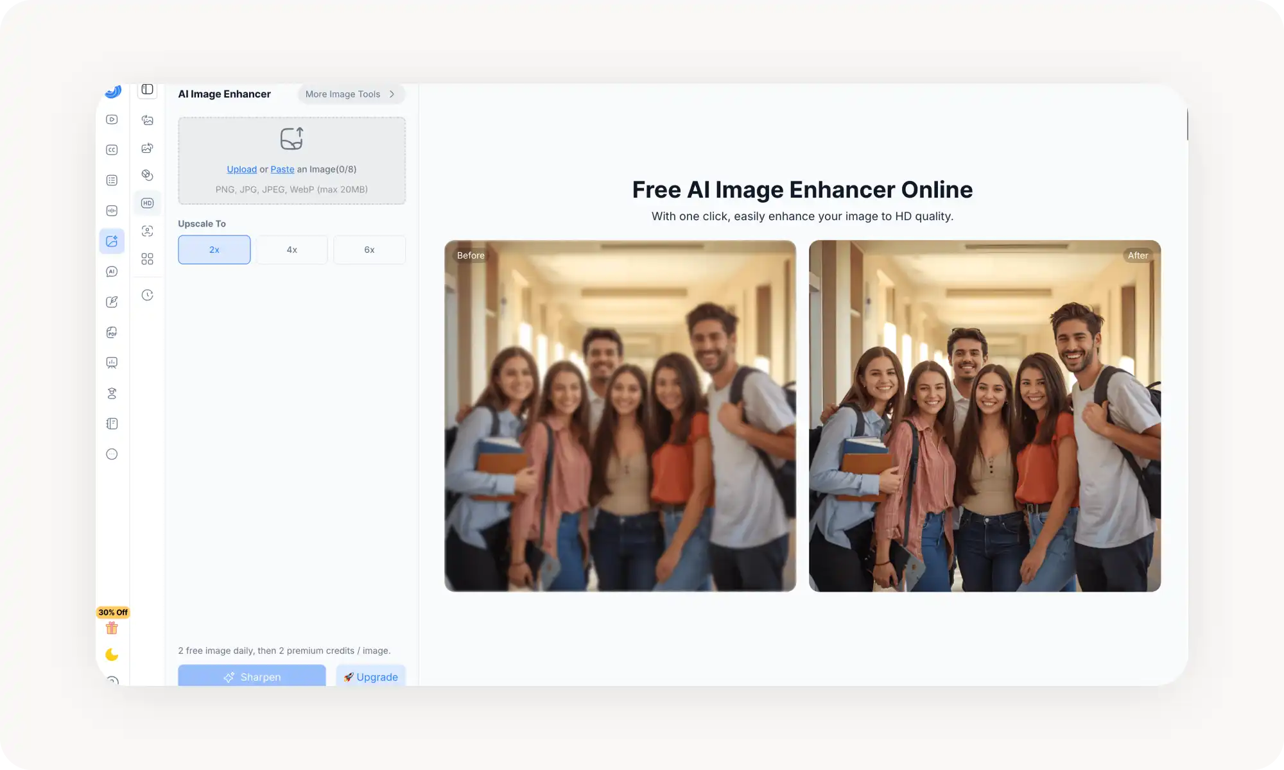The image size is (1284, 770).
Task: Open the HD image enhancer tool
Action: (x=147, y=203)
